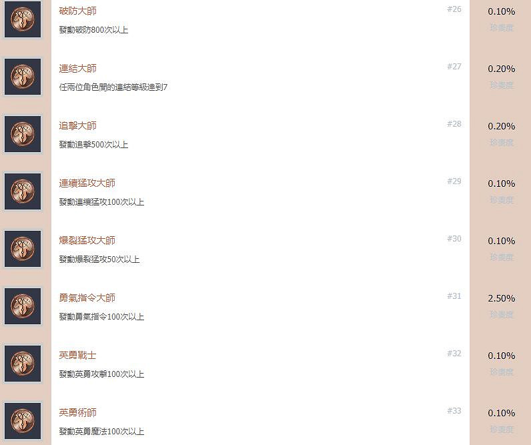Click the bronze trophy icon for 追擊大師
Screen dimensions: 531x445
[23, 134]
